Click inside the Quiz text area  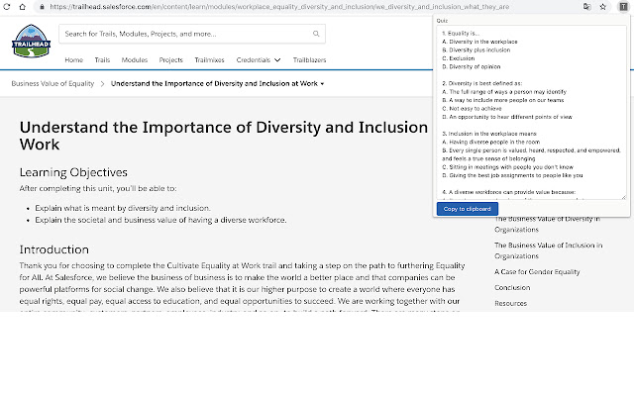point(531,111)
